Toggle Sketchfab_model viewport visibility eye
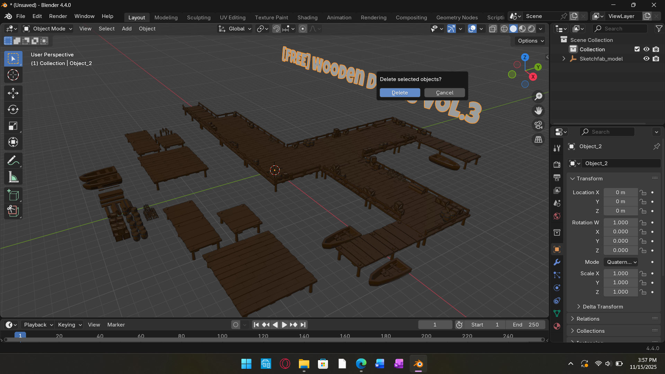 click(x=646, y=59)
